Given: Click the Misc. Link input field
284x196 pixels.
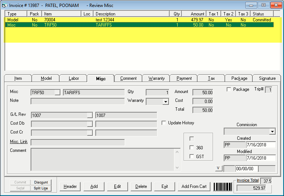Looking at the screenshot, I should click(78, 142).
